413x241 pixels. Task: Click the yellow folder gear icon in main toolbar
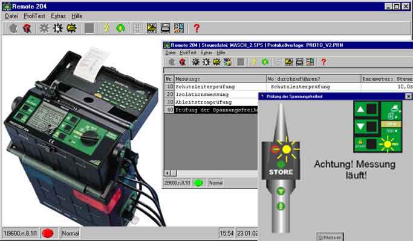[x=71, y=28]
